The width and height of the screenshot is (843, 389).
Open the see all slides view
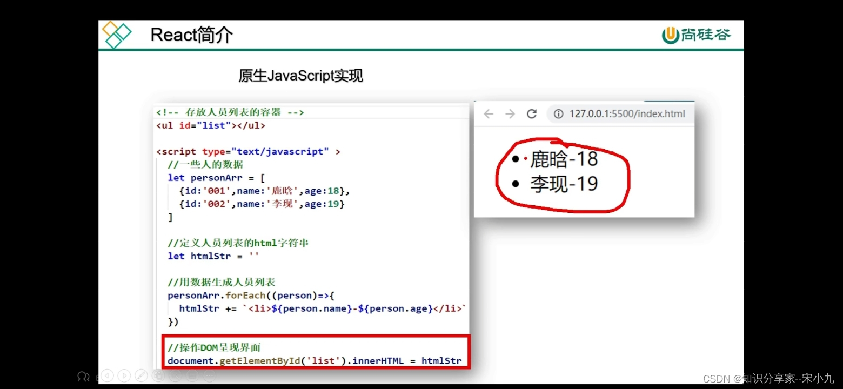pos(158,375)
